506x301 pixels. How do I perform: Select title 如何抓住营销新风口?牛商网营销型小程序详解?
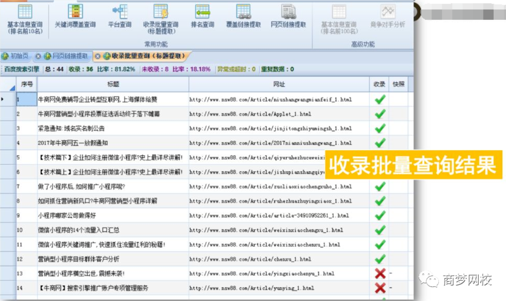[x=97, y=201]
